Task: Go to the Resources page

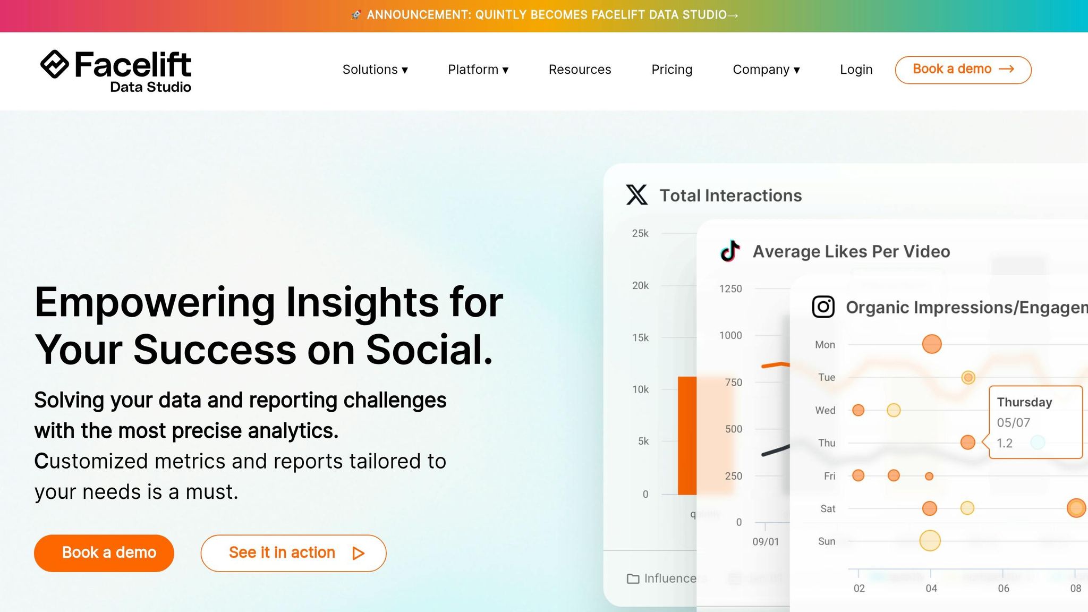Action: coord(580,70)
